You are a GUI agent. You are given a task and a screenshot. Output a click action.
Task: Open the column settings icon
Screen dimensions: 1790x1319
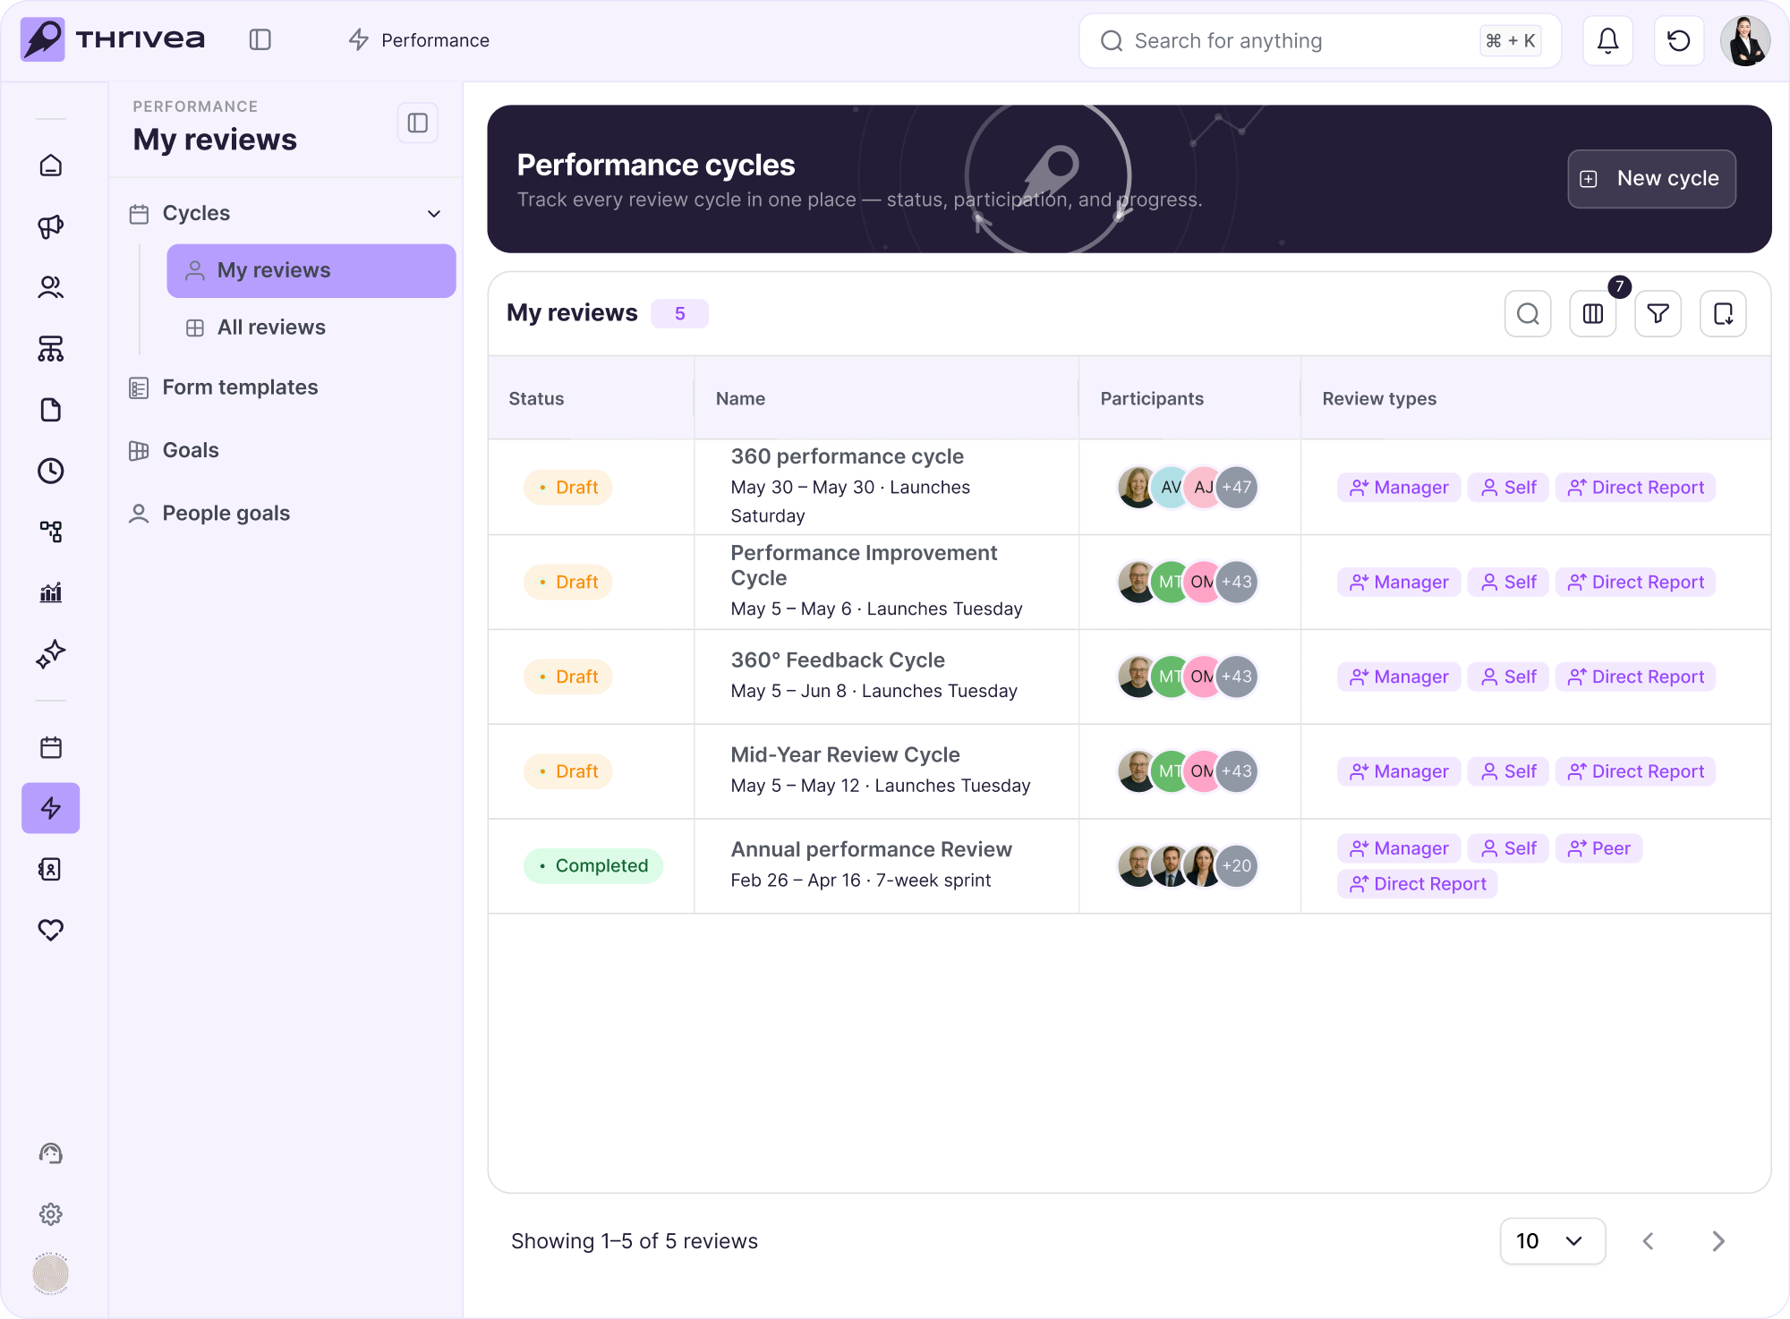1593,314
